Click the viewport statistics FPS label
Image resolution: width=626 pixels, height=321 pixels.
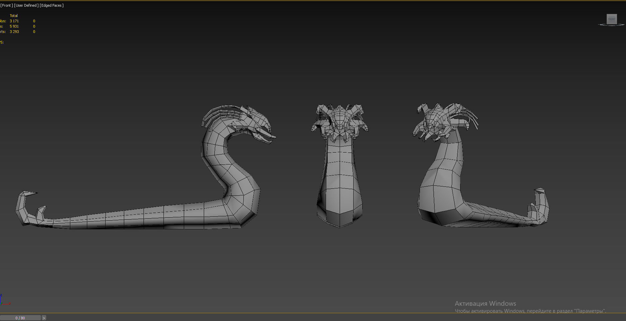click(x=2, y=42)
